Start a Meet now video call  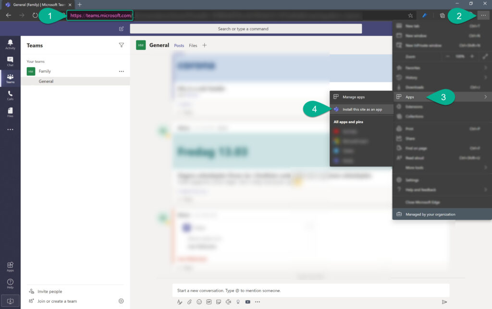click(x=228, y=302)
